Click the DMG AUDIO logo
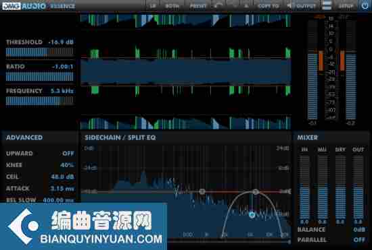This screenshot has width=372, height=250. click(x=24, y=6)
